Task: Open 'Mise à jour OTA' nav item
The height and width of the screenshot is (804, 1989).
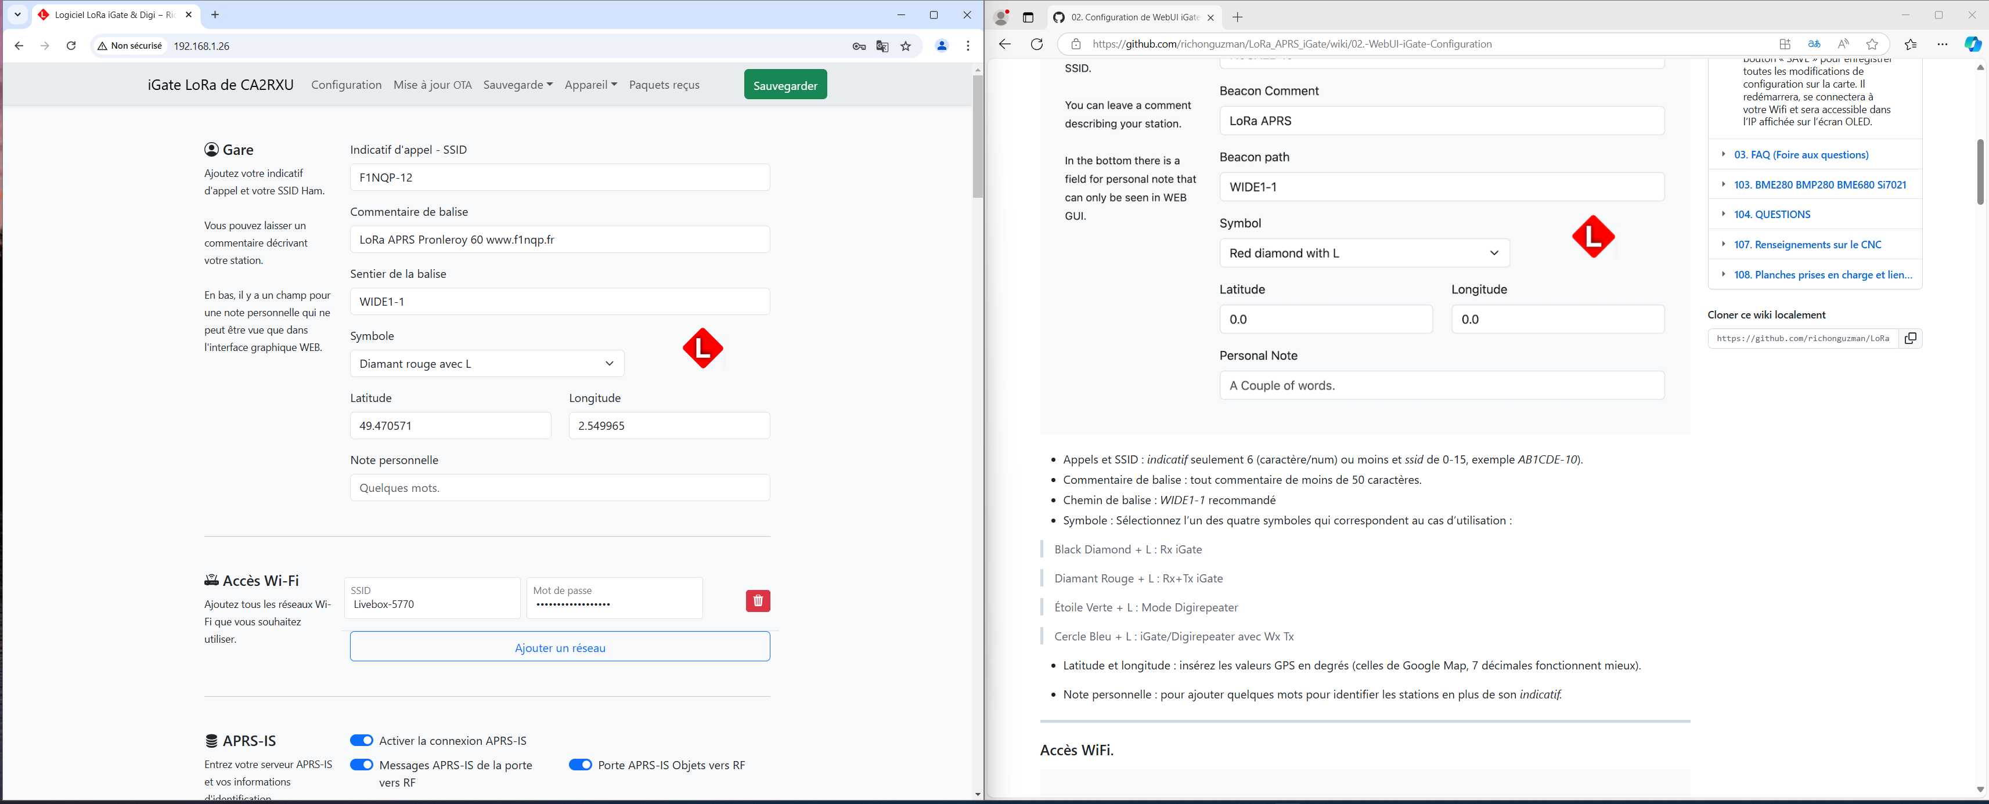Action: coord(433,85)
